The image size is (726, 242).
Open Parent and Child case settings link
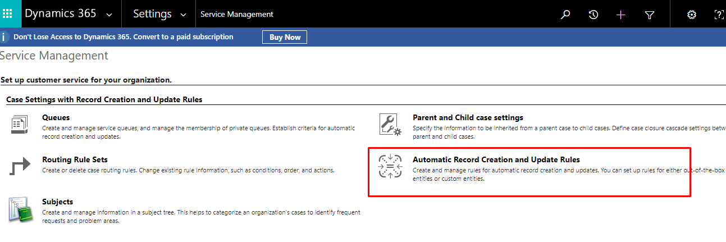point(468,118)
